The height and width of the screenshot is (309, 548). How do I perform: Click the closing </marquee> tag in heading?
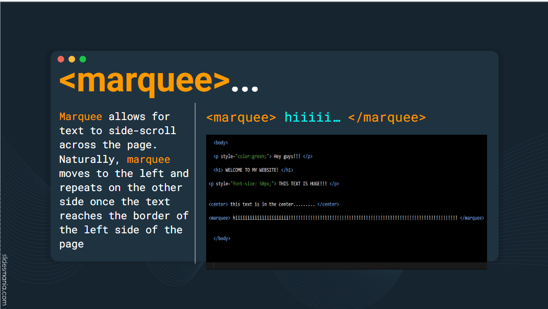(x=387, y=117)
